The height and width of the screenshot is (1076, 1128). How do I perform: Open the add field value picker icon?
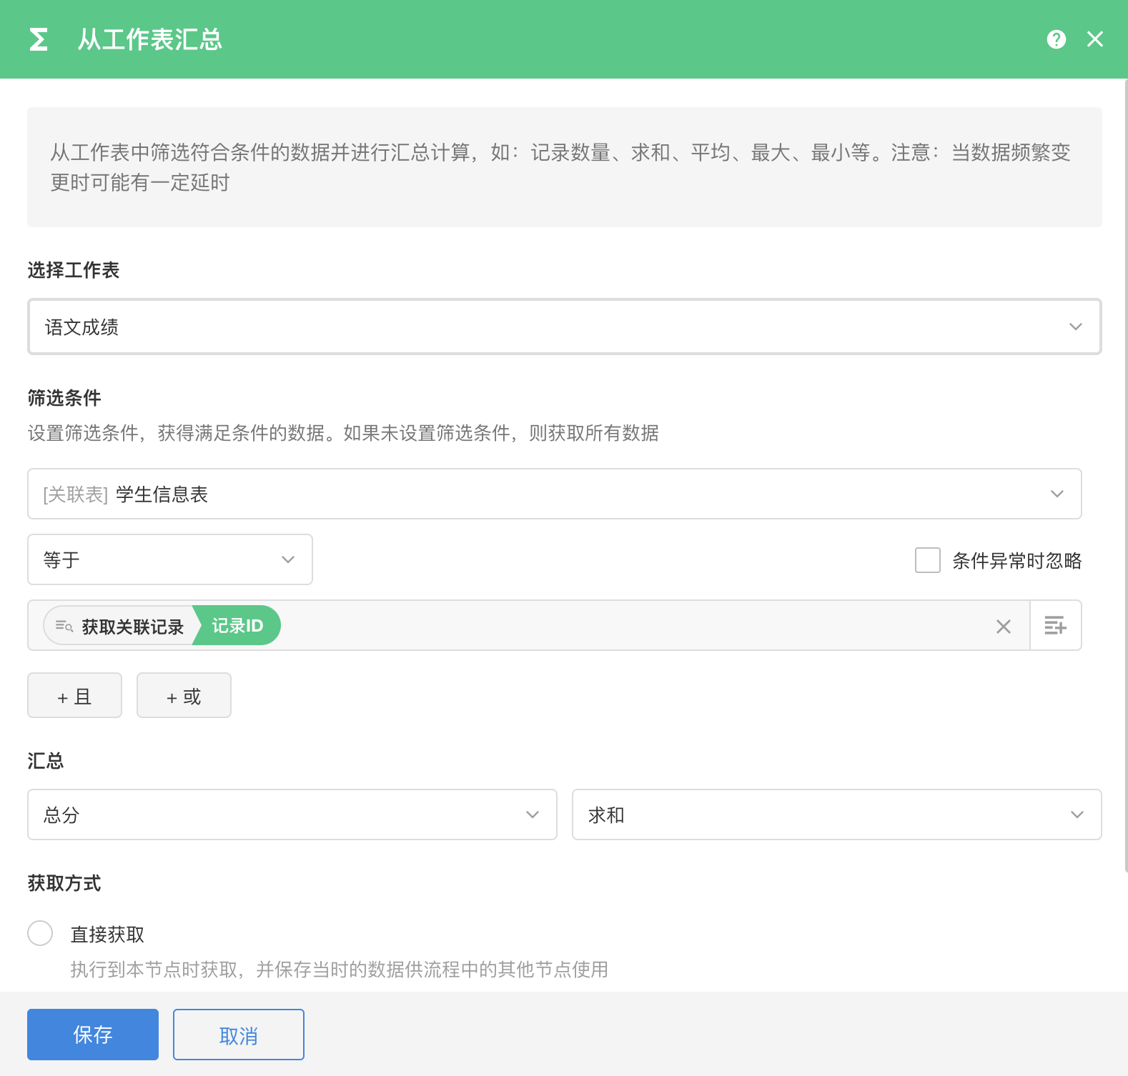1055,626
